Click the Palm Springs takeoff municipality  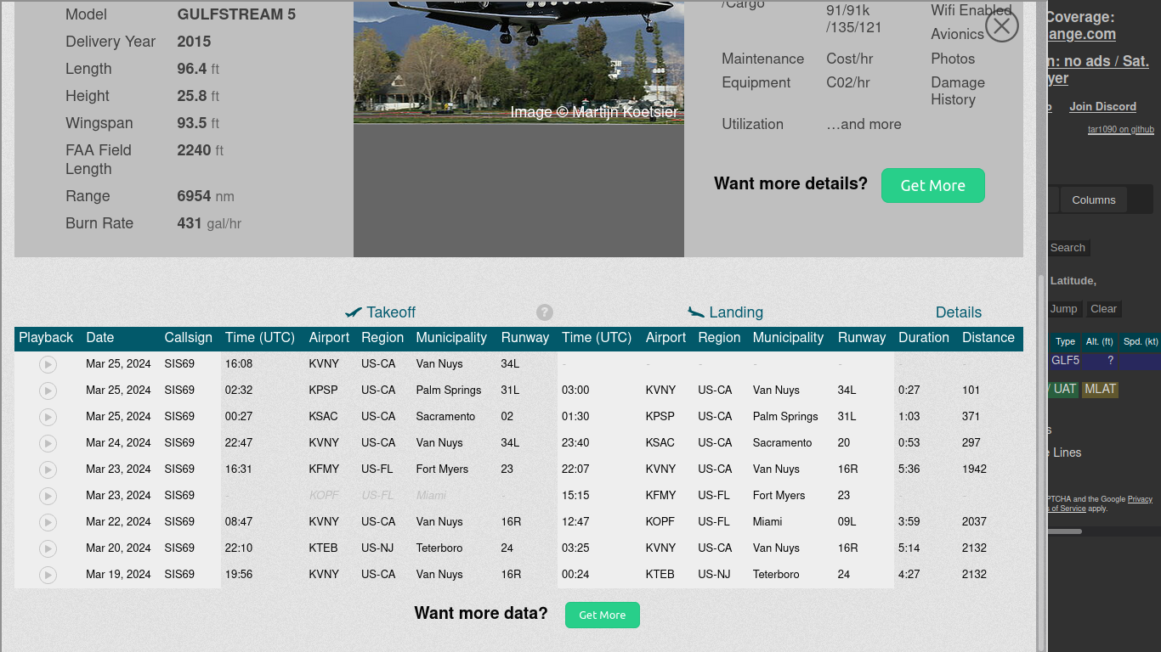(x=449, y=391)
